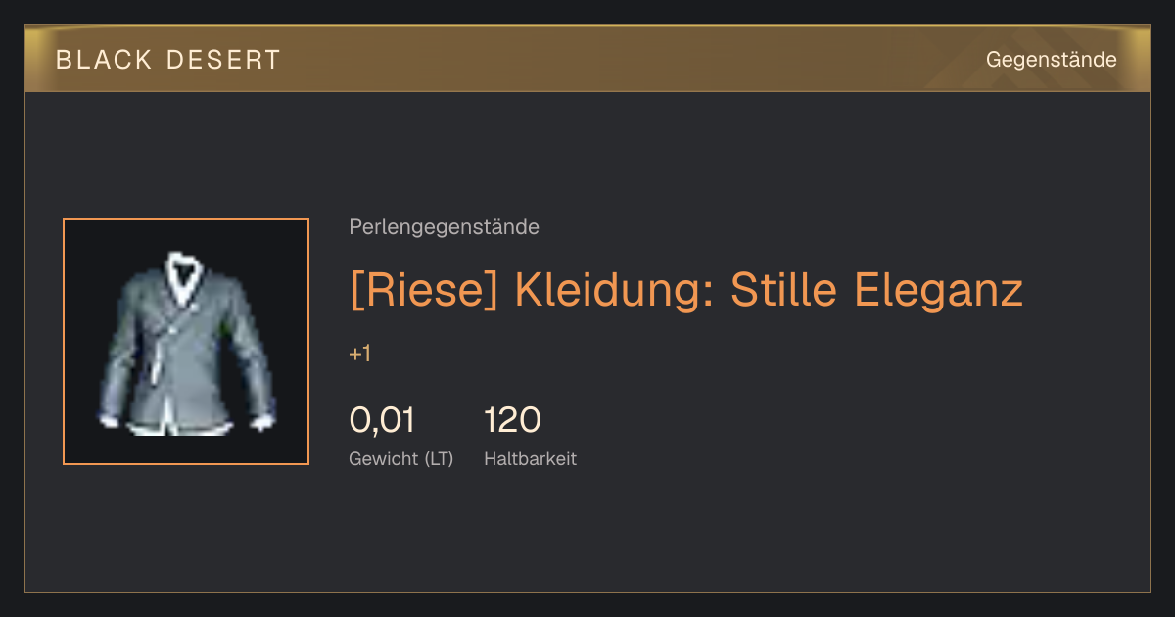
Task: Click the orange-framed item thumbnail box
Action: point(186,342)
